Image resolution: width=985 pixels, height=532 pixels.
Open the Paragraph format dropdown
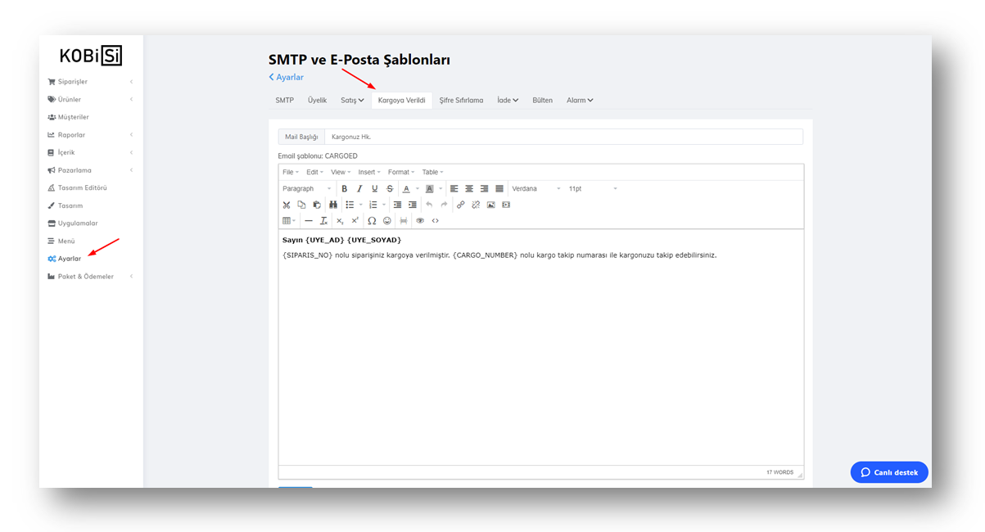pyautogui.click(x=307, y=188)
